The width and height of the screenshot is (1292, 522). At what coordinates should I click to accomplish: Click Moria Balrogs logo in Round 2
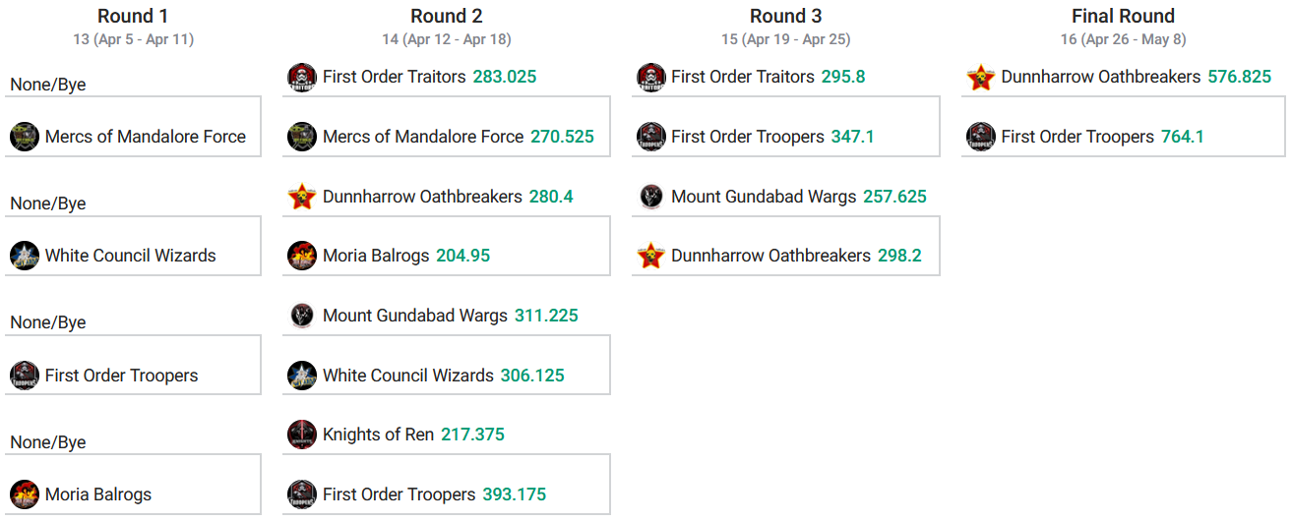tap(302, 257)
